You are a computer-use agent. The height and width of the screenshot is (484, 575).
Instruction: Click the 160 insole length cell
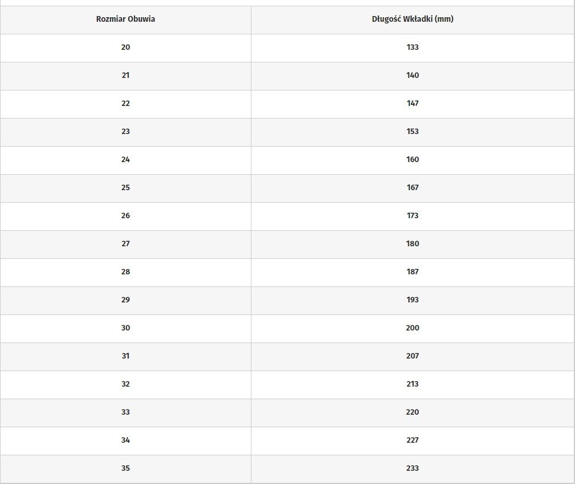412,160
